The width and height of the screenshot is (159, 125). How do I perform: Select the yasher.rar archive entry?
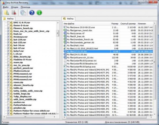click(x=19, y=102)
